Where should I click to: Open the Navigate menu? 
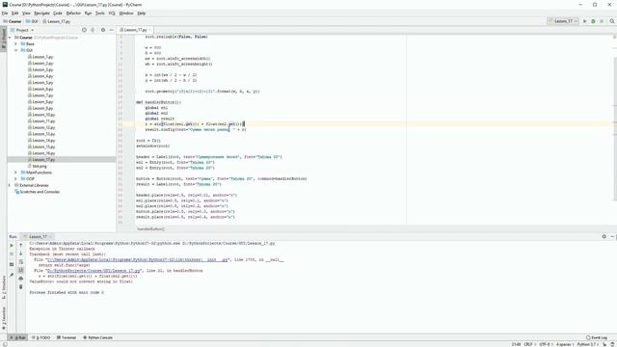coord(41,13)
